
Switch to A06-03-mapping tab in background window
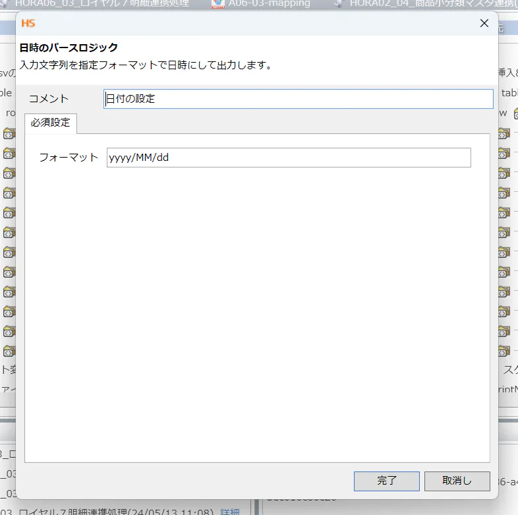point(261,4)
